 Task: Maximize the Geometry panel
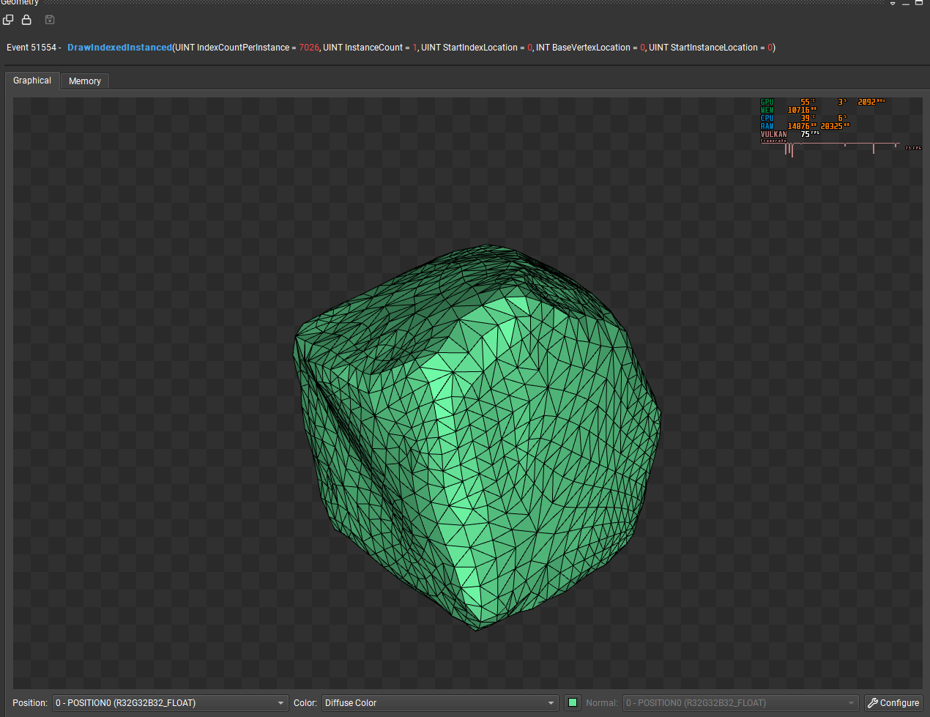(919, 3)
